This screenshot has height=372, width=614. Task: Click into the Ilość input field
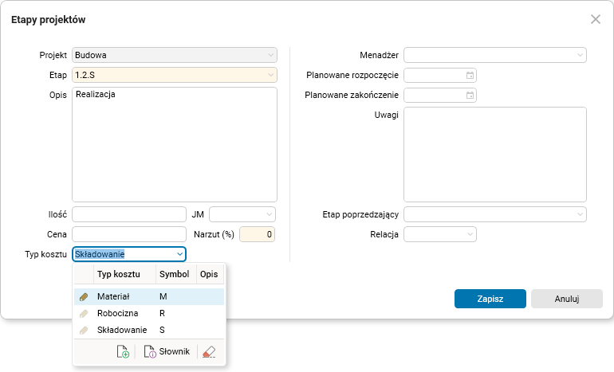[x=128, y=214]
